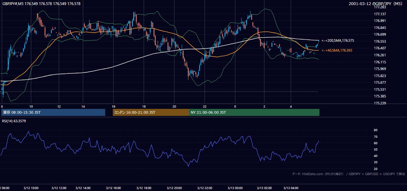Viewport: 407px width, 191px height.
Task: Click bottom time label 3/12 20:00
Action: pos(174,188)
